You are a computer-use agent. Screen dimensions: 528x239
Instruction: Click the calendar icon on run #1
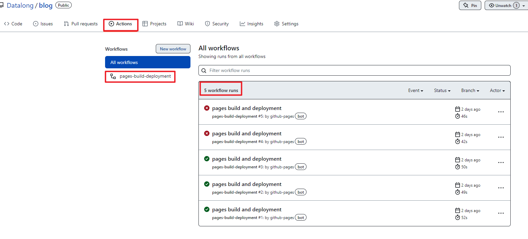(458, 211)
